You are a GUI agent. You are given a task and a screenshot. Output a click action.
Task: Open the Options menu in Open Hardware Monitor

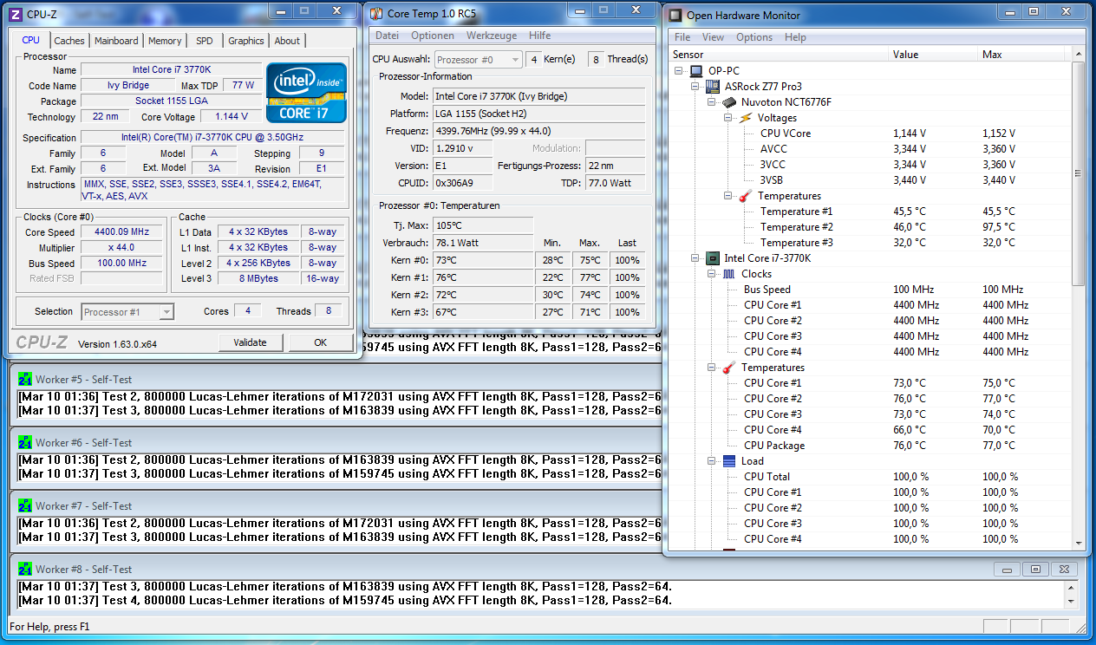754,37
